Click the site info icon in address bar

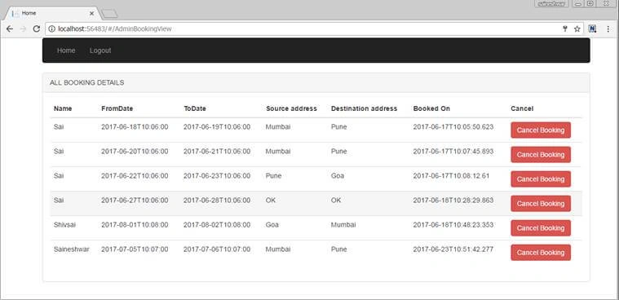(51, 29)
